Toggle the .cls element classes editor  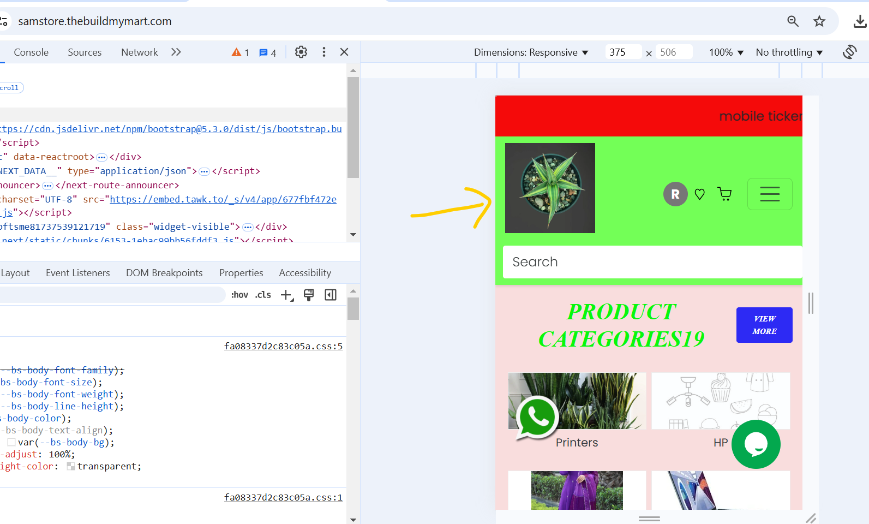click(x=263, y=295)
